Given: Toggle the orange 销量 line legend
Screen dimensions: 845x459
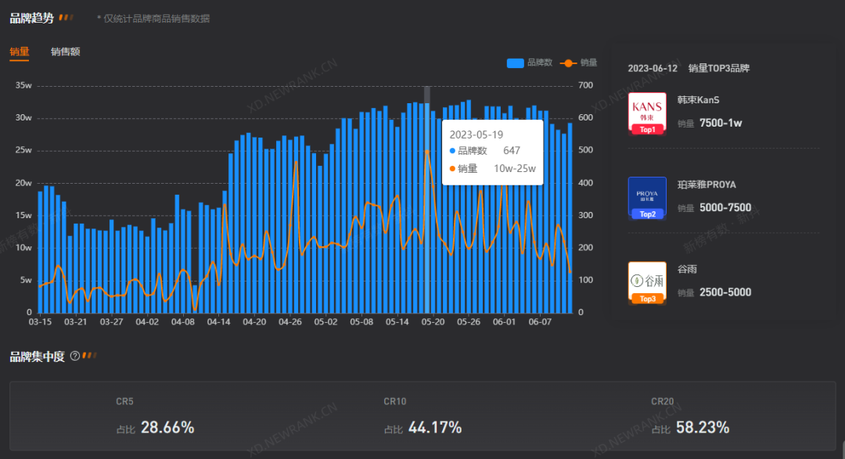Looking at the screenshot, I should pyautogui.click(x=578, y=63).
